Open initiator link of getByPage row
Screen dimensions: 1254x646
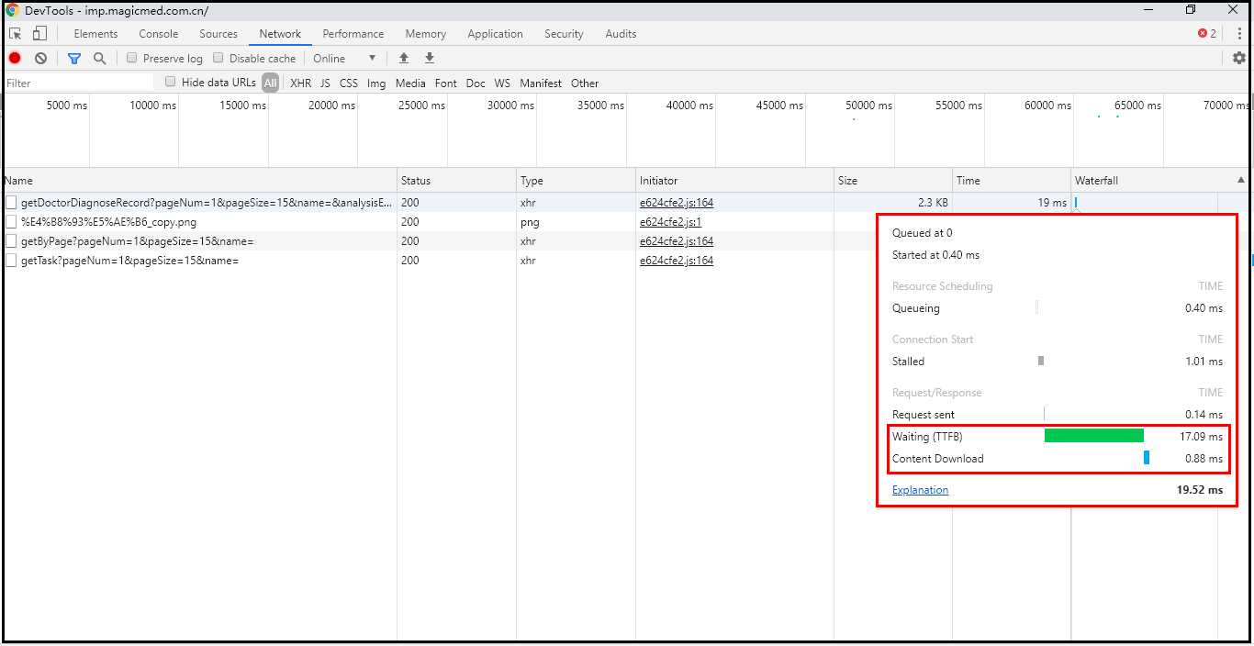coord(677,241)
